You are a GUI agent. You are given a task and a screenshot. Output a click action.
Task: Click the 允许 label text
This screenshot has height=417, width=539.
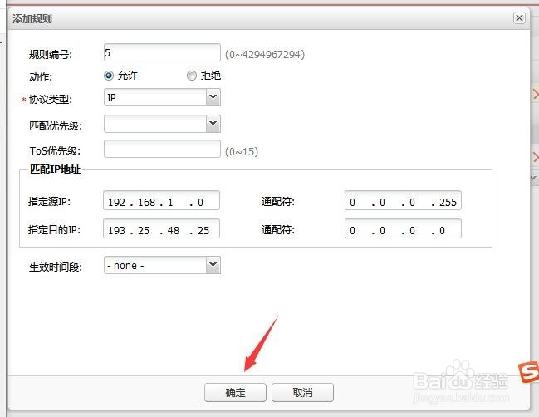point(128,76)
